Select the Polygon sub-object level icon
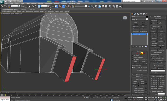This screenshot has width=167, height=101. click(142, 53)
